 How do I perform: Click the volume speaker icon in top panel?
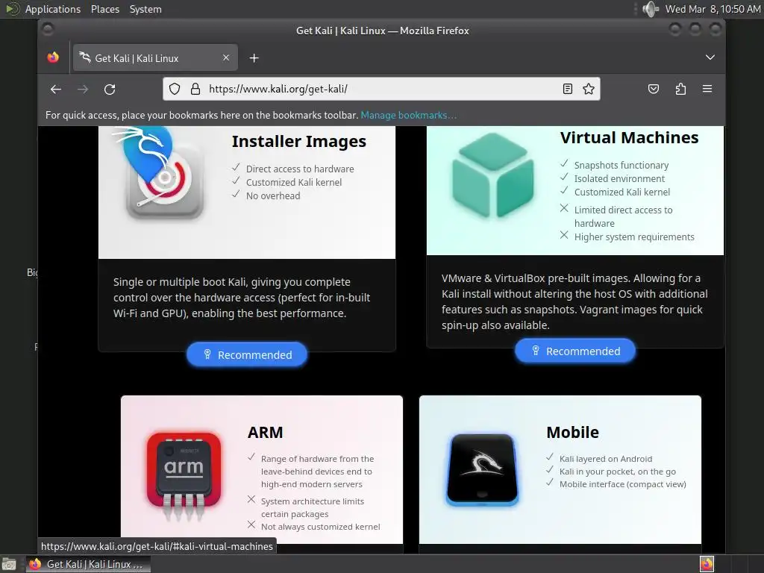pyautogui.click(x=650, y=9)
